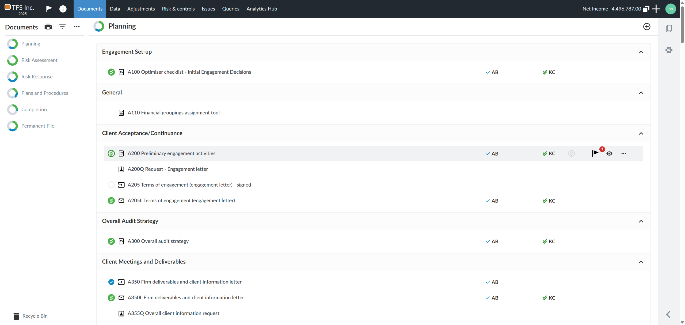Click the info icon in top bar
The image size is (685, 325).
pyautogui.click(x=63, y=9)
